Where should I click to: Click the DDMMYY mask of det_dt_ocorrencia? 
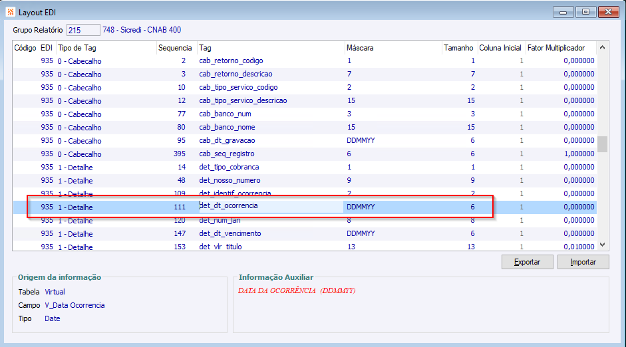coord(361,207)
